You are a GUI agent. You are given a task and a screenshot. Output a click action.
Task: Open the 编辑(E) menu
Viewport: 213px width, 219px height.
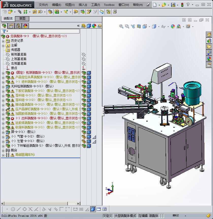click(x=57, y=5)
